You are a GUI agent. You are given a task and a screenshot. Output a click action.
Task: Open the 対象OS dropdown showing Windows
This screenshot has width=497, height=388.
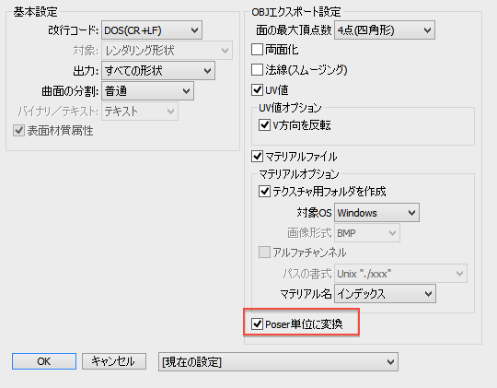(x=376, y=213)
